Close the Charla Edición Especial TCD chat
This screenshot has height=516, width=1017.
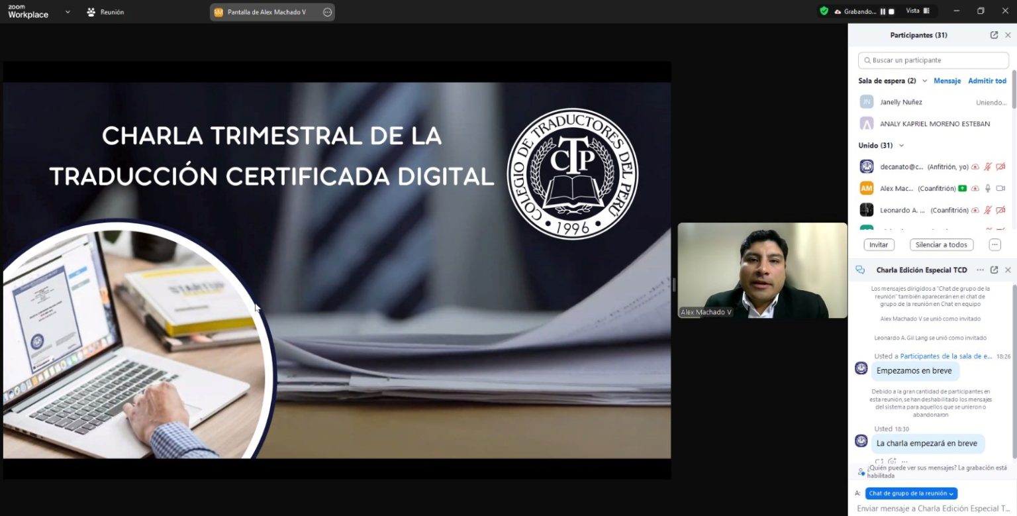(1008, 270)
